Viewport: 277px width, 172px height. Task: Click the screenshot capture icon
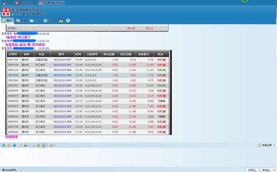44,145
